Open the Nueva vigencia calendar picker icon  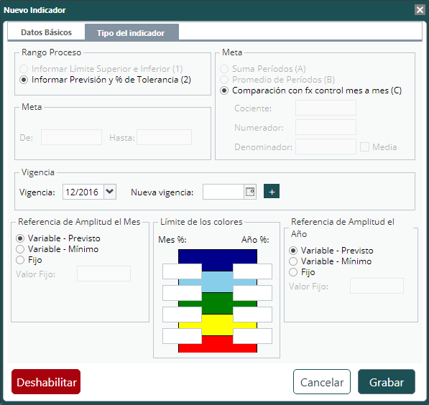[x=250, y=192]
